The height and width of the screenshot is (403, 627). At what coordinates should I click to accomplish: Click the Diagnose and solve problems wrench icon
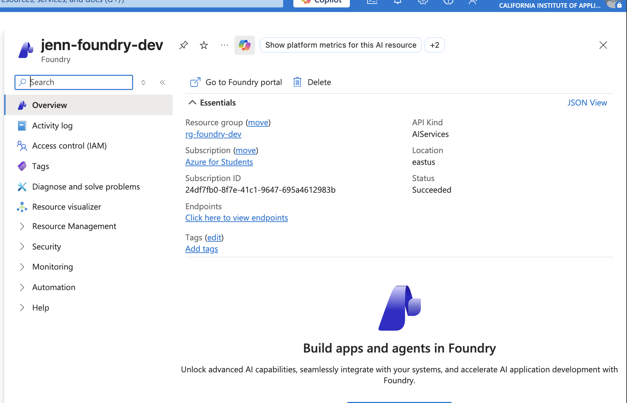(x=22, y=187)
